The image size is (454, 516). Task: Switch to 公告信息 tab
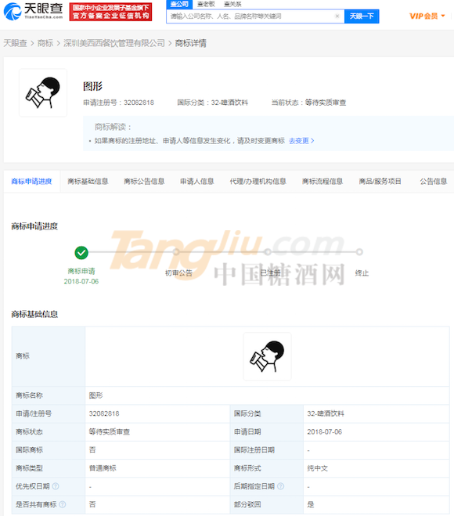(434, 182)
